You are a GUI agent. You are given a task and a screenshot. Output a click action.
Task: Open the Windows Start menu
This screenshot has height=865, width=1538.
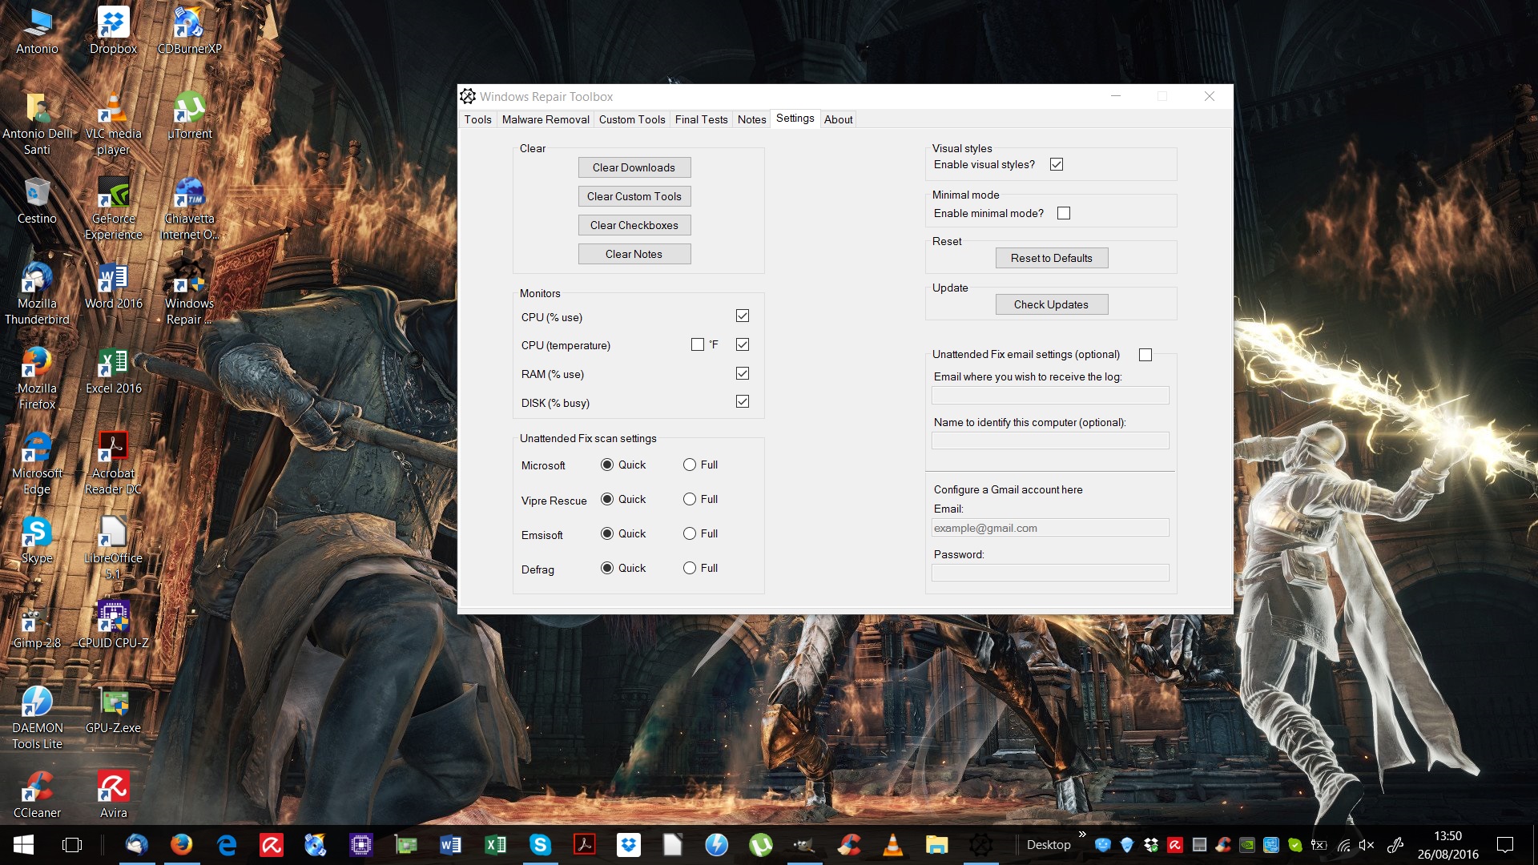tap(23, 844)
